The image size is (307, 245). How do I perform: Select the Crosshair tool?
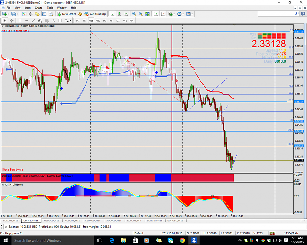pyautogui.click(x=12, y=20)
